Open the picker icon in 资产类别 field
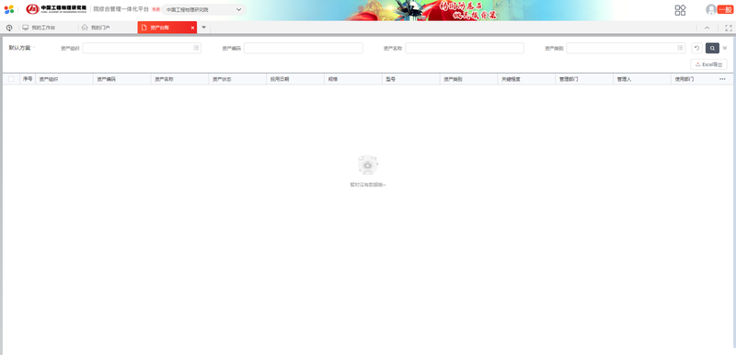Screen dimensions: 736x355 click(x=680, y=48)
